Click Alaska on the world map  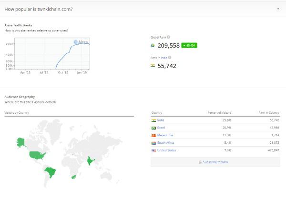20,142
